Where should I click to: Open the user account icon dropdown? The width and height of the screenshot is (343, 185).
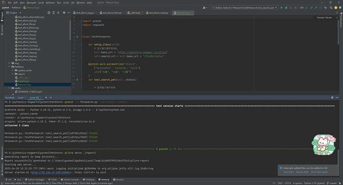(x=205, y=8)
